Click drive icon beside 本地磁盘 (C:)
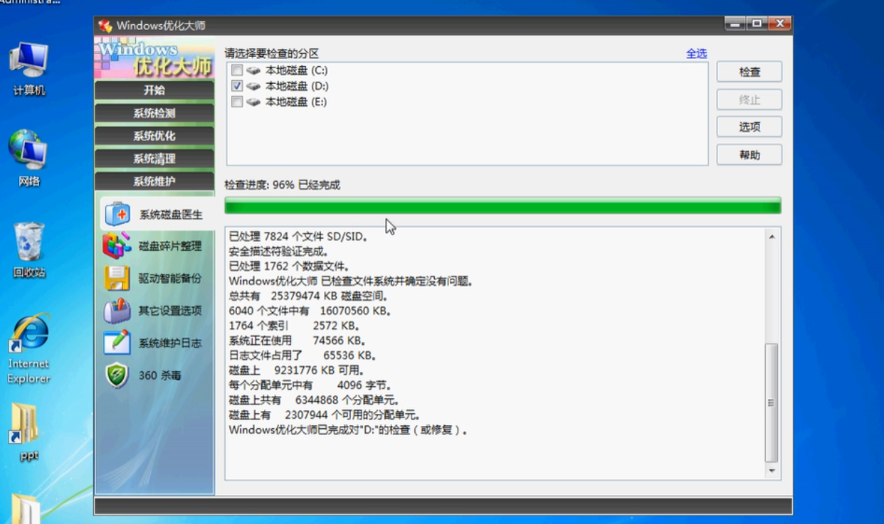This screenshot has height=524, width=884. point(254,70)
